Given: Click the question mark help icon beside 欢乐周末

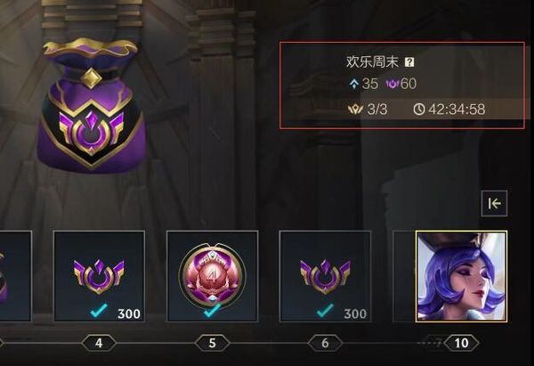Looking at the screenshot, I should click(x=409, y=62).
